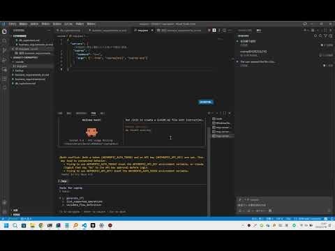
Task: Open editor more actions ellipsis
Action: [230, 30]
